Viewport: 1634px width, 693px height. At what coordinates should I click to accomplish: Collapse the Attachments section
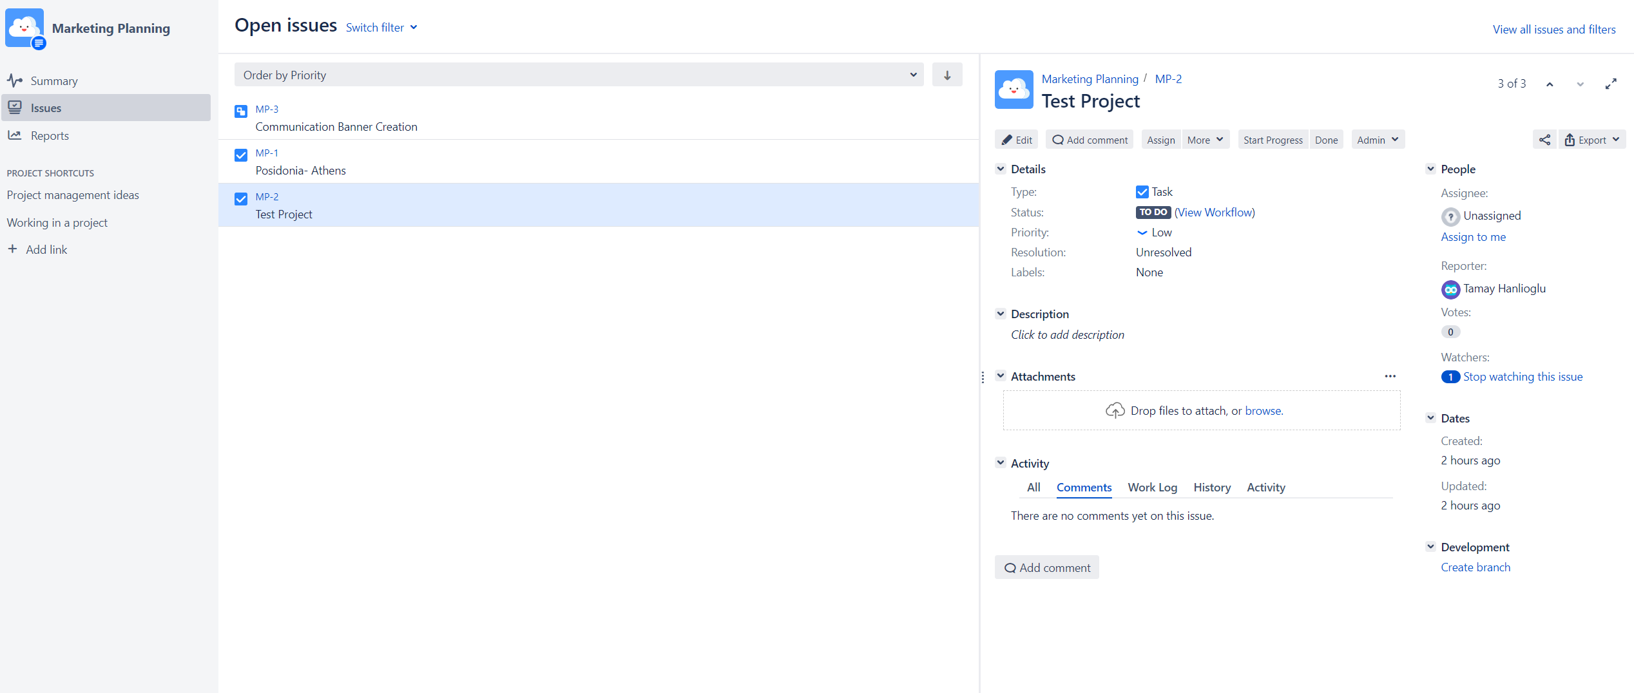coord(1001,376)
